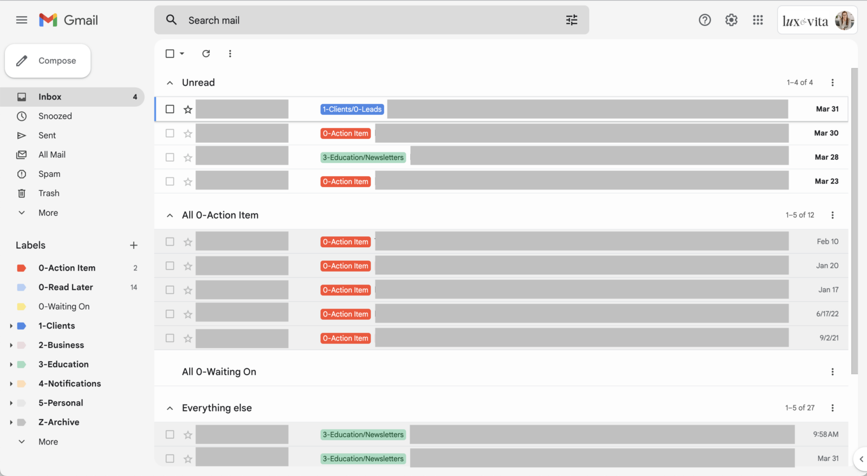Click the Compose button

point(48,61)
